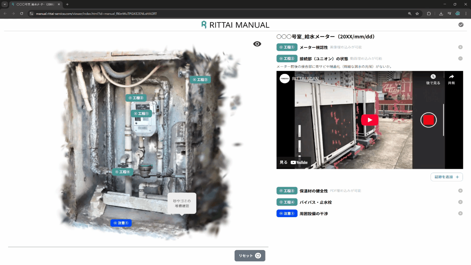Select the 注意① marker in the 3D scene

(x=121, y=223)
